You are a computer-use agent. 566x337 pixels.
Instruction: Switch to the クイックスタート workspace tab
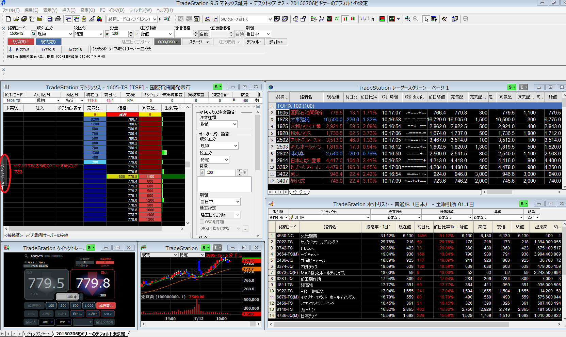point(38,334)
